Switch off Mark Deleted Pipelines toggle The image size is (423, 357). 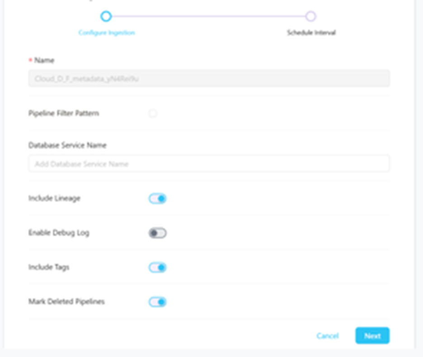coord(157,302)
